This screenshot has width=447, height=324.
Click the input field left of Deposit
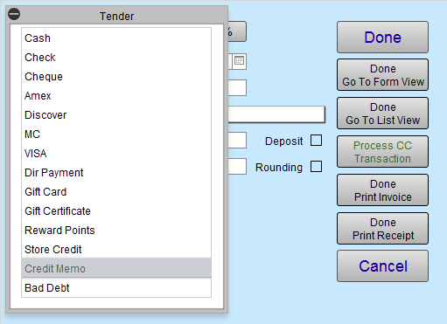coord(237,141)
